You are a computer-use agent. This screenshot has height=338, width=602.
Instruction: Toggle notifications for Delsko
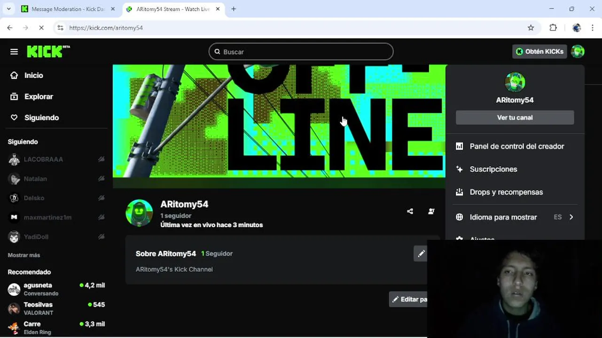[101, 198]
